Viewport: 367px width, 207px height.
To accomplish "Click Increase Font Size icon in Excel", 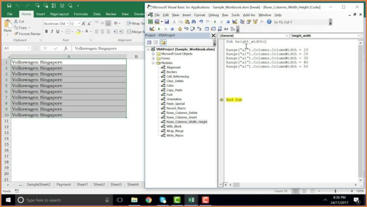I will click(x=83, y=24).
